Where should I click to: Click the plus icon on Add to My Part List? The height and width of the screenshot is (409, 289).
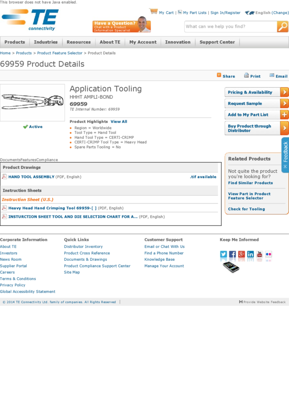(x=284, y=115)
